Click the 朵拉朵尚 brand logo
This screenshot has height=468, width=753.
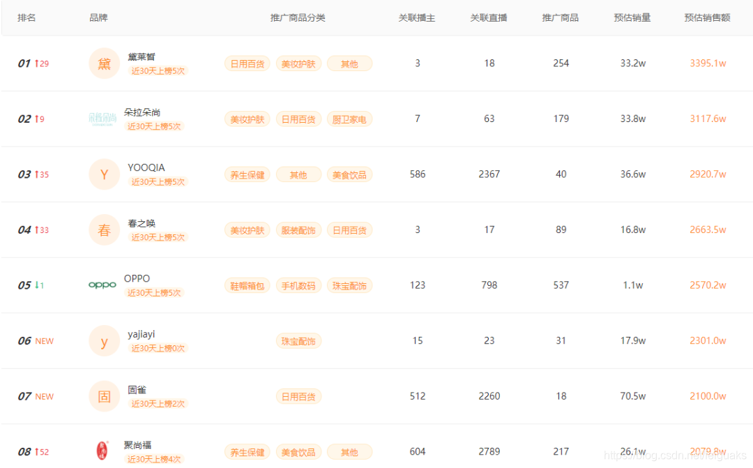(x=102, y=119)
